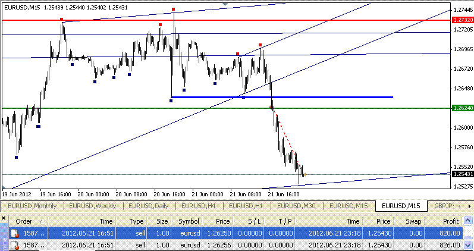Screen dimensions: 474x251
Task: Click the black 1.25431 current price label
Action: (462, 174)
